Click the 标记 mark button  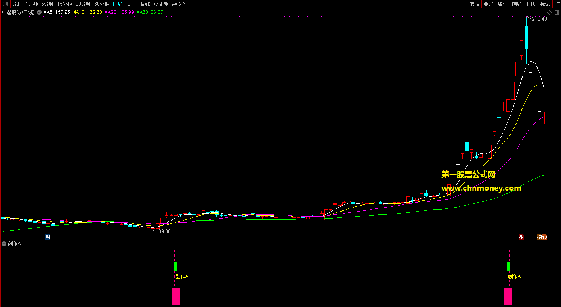(x=545, y=4)
